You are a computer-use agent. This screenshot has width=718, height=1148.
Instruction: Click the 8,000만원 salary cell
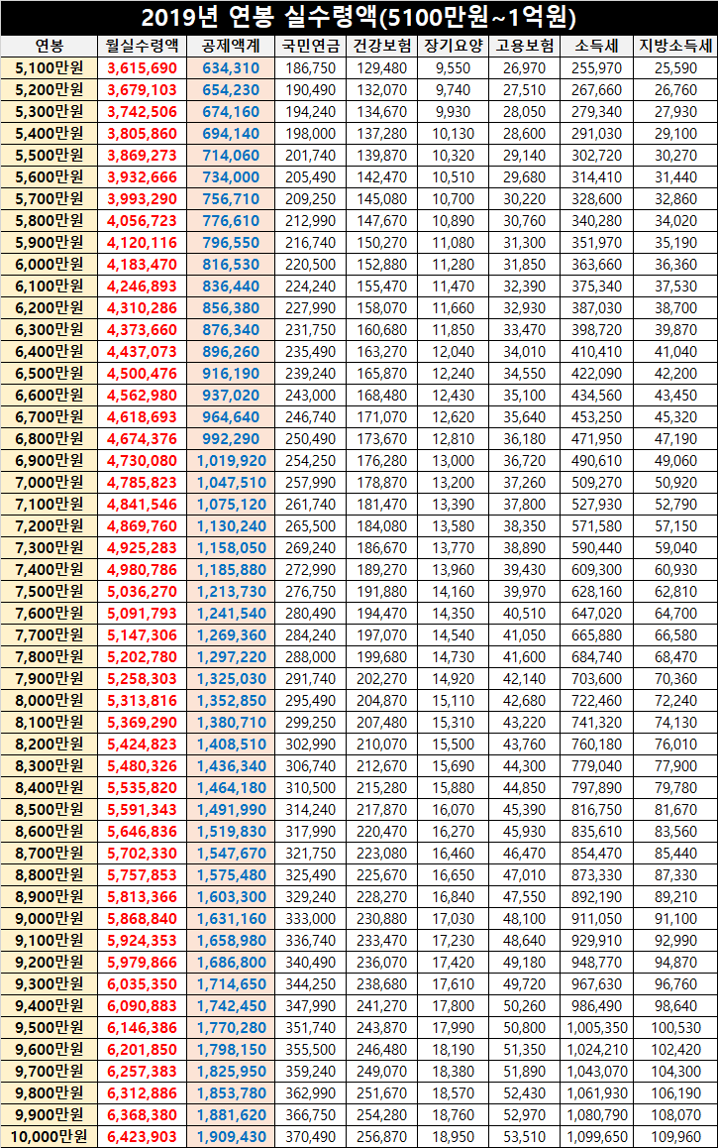click(49, 701)
